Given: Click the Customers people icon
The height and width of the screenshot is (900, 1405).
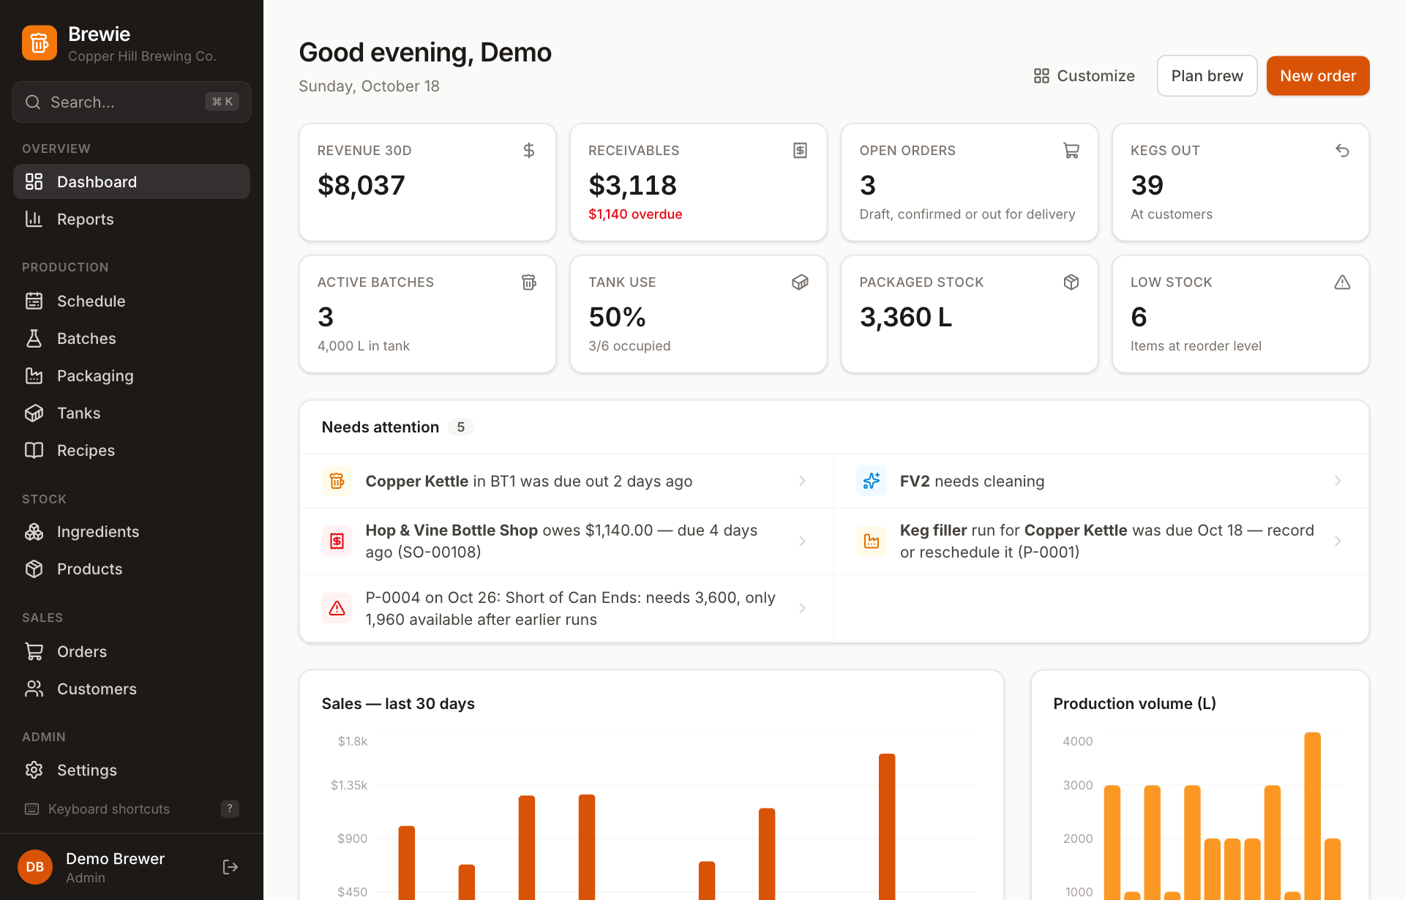Looking at the screenshot, I should [x=34, y=689].
